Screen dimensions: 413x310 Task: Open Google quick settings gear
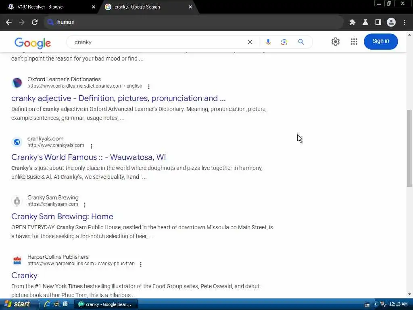[335, 42]
